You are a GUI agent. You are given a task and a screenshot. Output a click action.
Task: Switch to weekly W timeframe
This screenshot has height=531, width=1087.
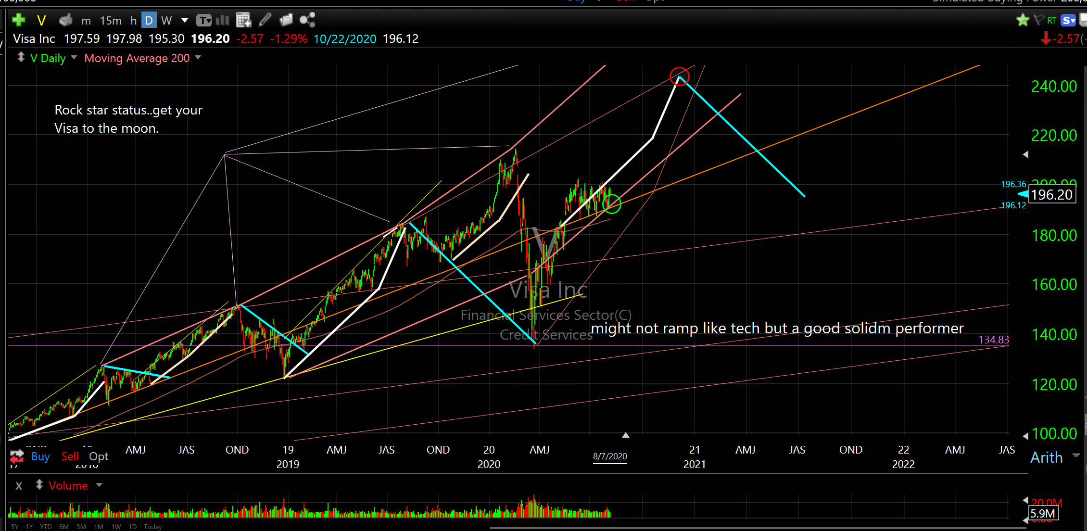click(x=166, y=20)
